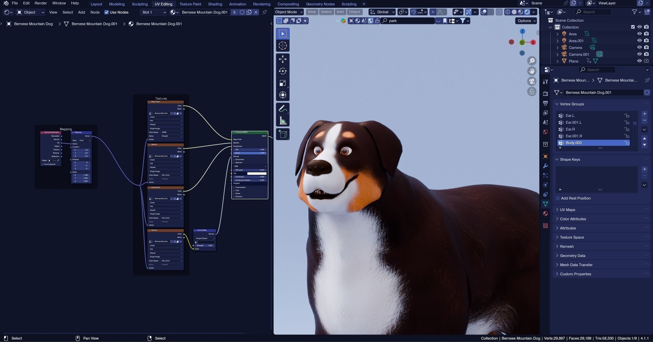Click the outliner Search field
The width and height of the screenshot is (653, 342).
coord(593,12)
